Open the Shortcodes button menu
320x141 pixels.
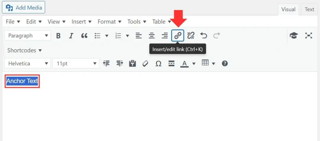pos(25,50)
